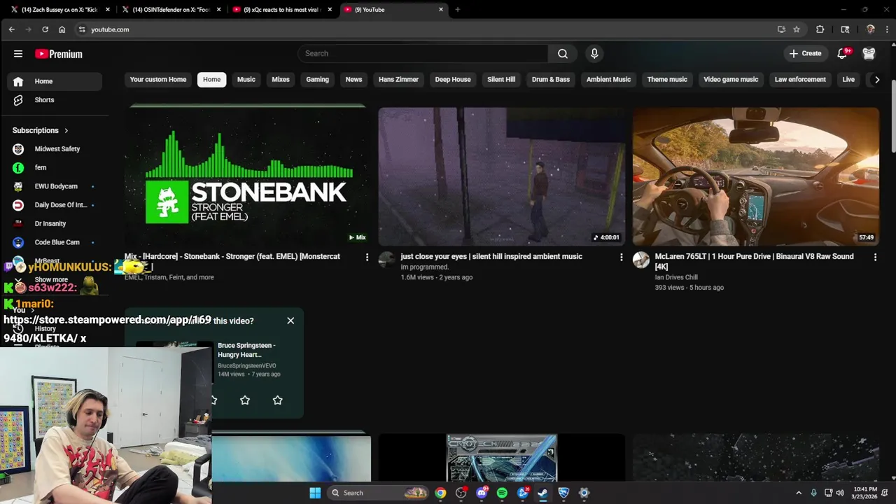This screenshot has width=896, height=504.
Task: Show hidden system tray icons chevron
Action: 799,493
